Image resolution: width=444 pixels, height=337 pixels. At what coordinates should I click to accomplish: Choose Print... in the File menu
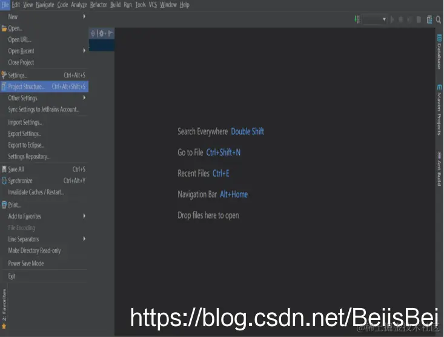coord(44,205)
